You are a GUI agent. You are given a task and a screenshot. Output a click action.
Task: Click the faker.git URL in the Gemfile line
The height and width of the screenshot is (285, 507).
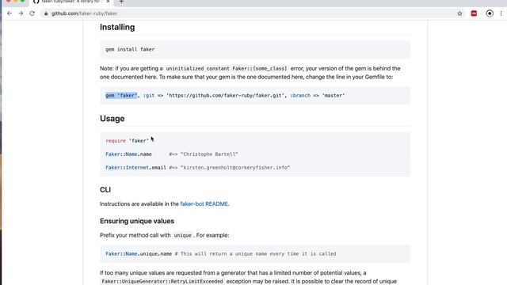click(x=225, y=95)
